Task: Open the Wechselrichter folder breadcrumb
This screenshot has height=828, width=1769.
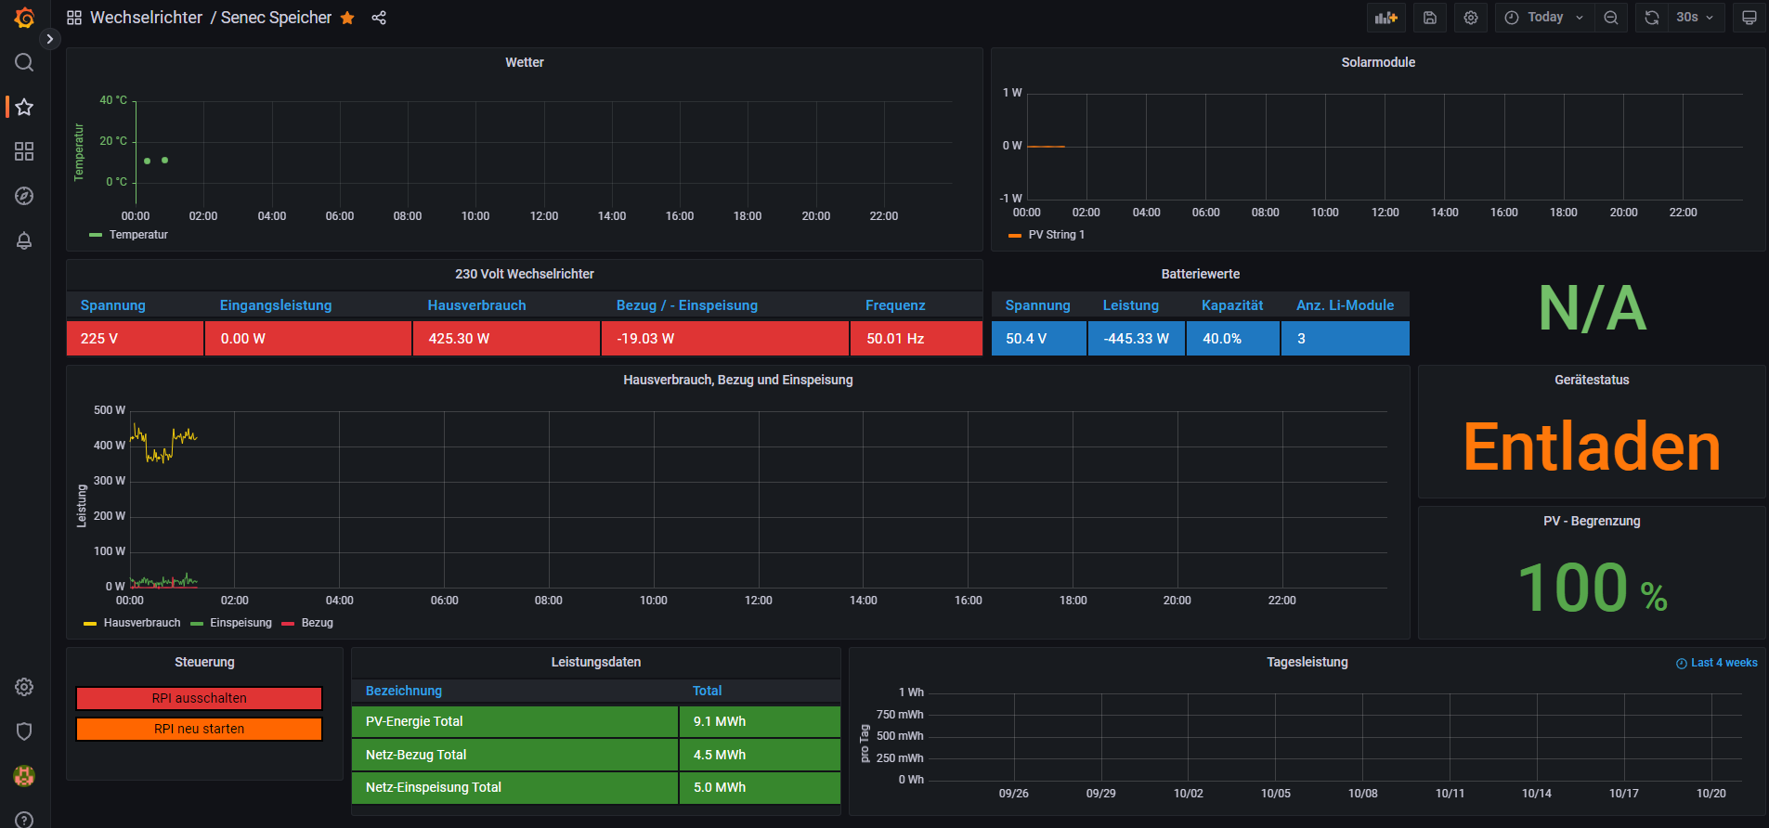Action: coord(146,18)
